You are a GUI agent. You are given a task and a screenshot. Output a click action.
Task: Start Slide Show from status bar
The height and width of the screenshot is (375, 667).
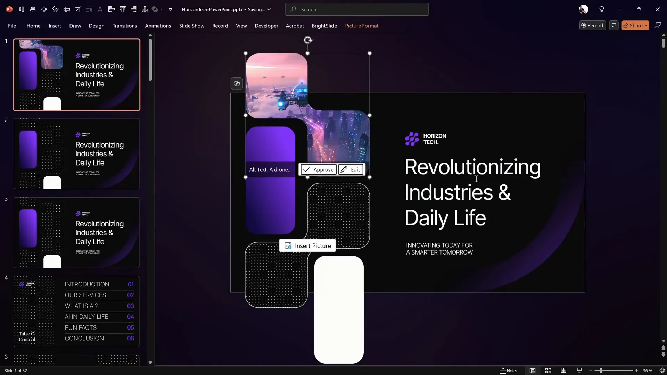pyautogui.click(x=579, y=370)
